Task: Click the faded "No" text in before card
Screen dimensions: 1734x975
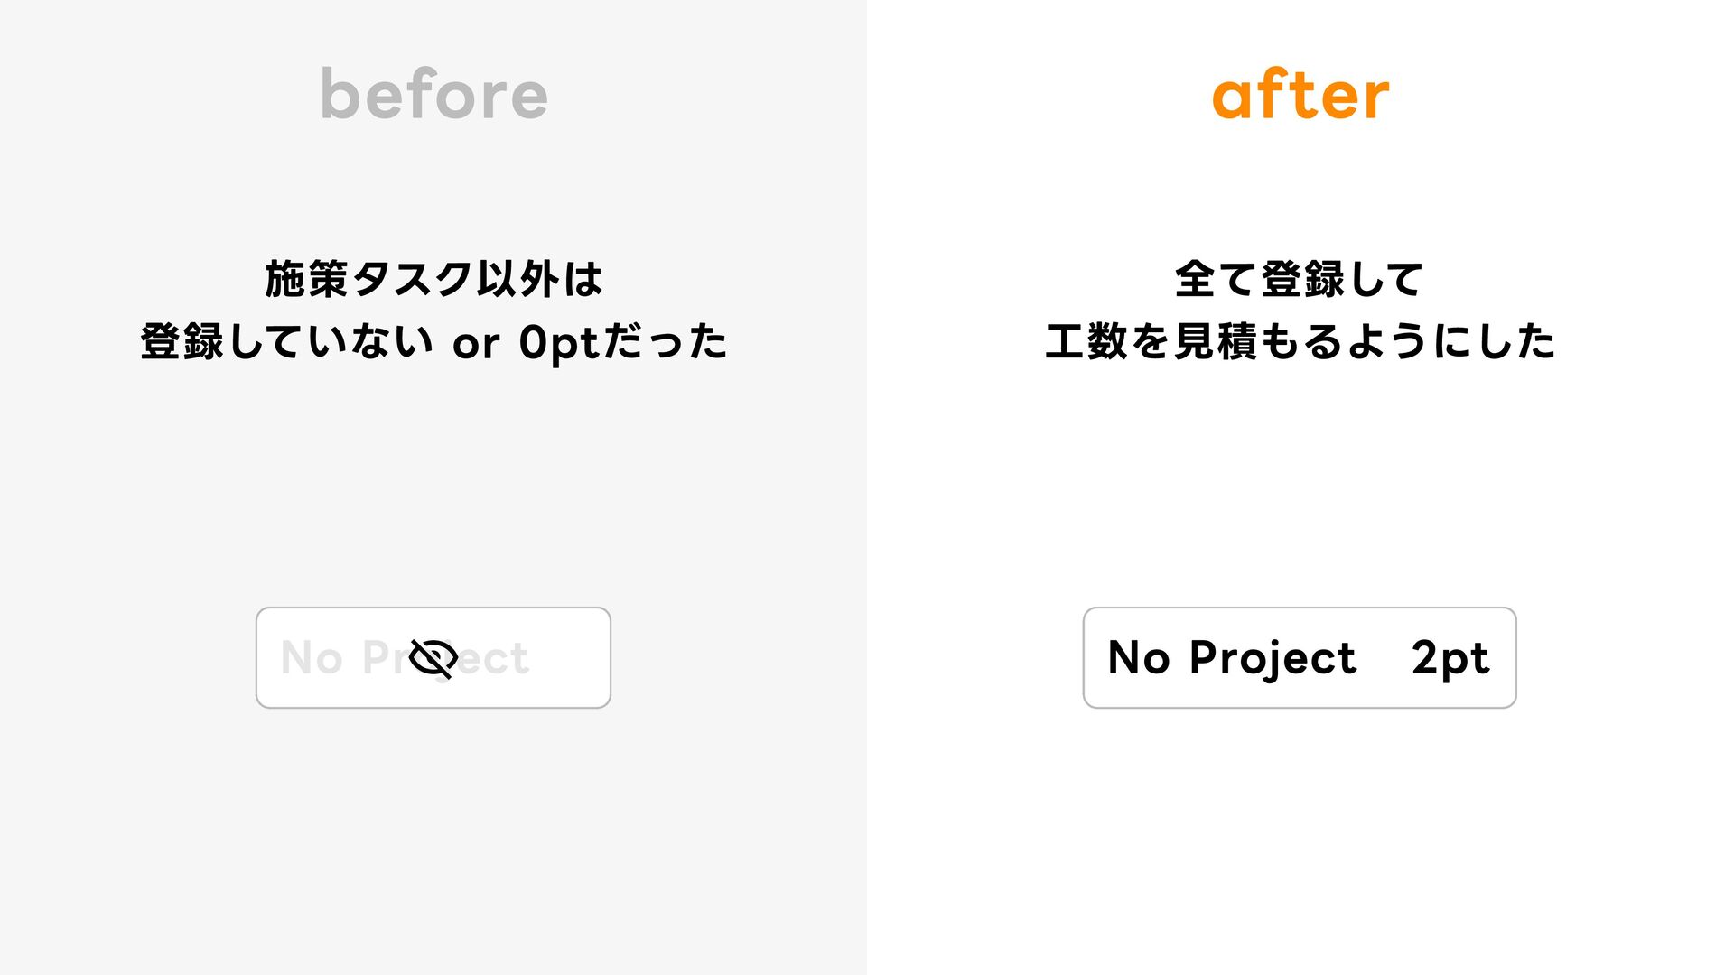Action: (312, 658)
